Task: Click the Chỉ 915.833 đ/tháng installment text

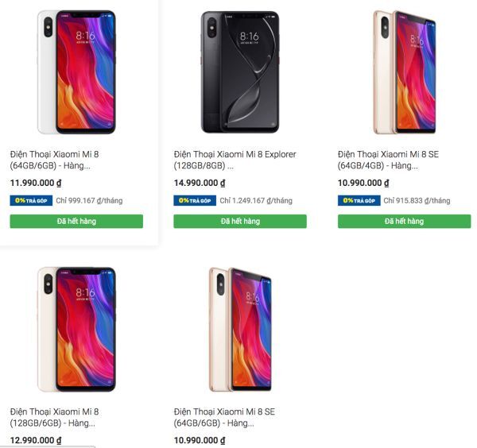Action: click(417, 201)
